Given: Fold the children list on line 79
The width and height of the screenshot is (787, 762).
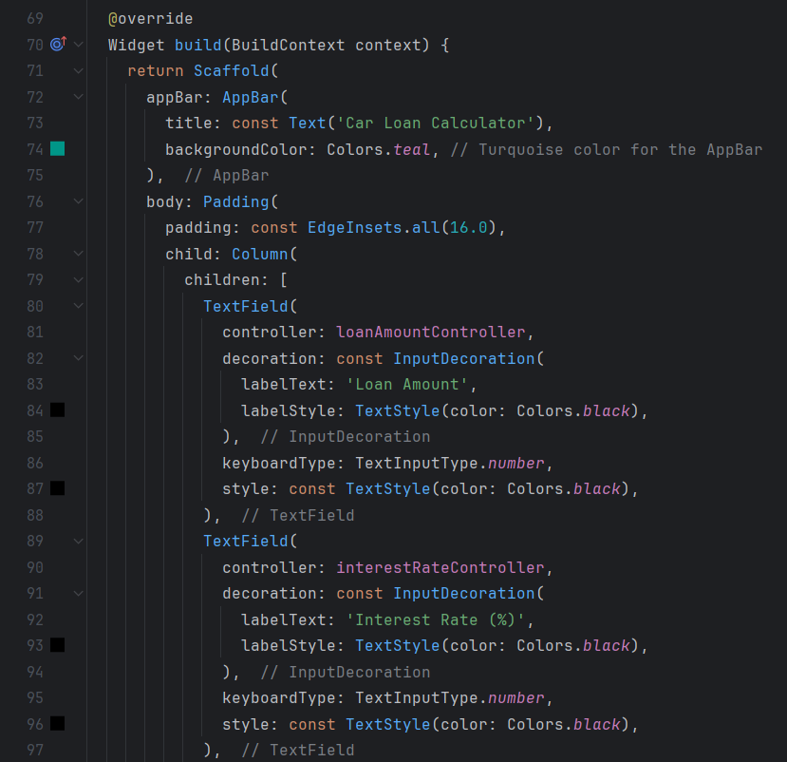Looking at the screenshot, I should coord(79,279).
